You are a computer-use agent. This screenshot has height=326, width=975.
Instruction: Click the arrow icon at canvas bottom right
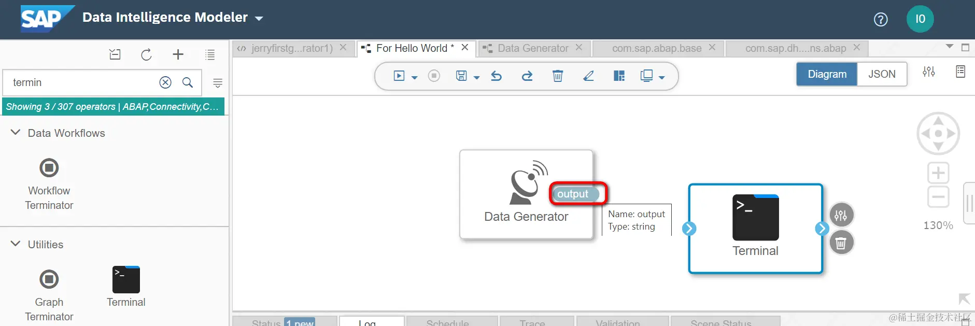[x=964, y=299]
